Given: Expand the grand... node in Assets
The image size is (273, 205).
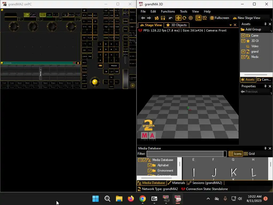Looking at the screenshot, I should pos(243,52).
